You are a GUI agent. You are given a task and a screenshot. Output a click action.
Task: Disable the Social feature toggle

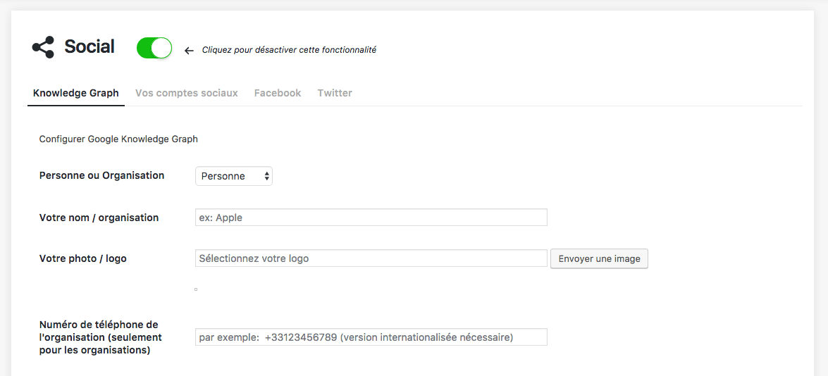(154, 48)
